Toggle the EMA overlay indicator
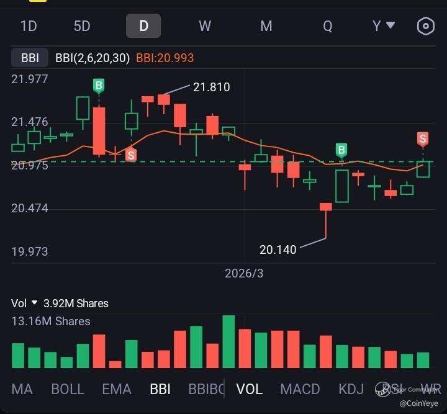447x414 pixels. pos(117,389)
